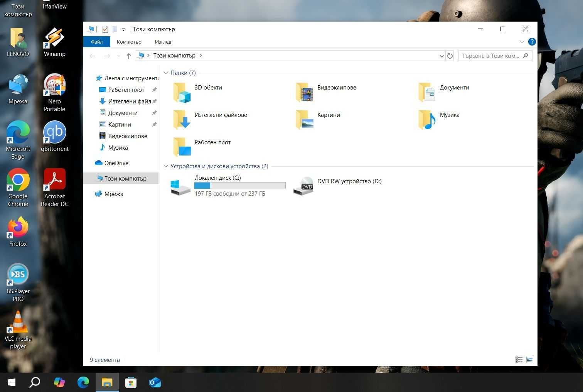The image size is (583, 392).
Task: Open Quick Access Toolbar customize dropdown
Action: coord(123,29)
